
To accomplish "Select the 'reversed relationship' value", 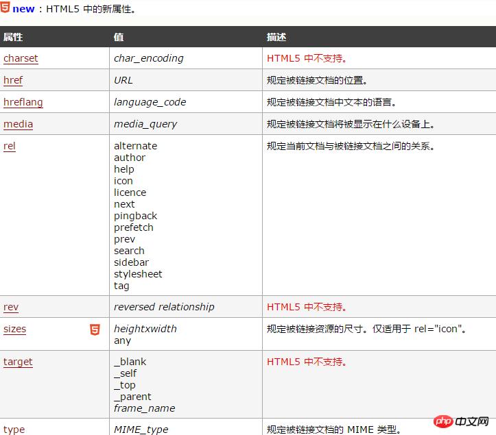I will (x=164, y=307).
